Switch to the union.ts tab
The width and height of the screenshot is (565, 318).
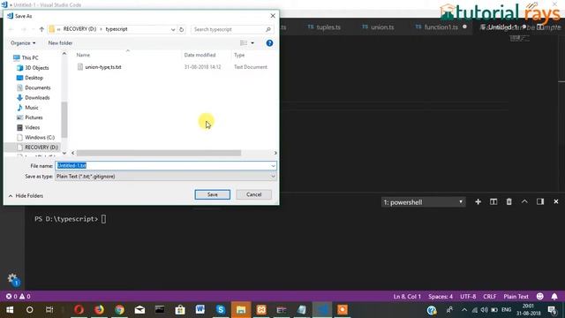[378, 27]
